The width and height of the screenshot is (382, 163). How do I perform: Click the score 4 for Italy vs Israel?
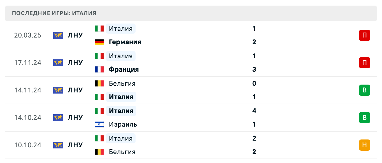pyautogui.click(x=254, y=111)
